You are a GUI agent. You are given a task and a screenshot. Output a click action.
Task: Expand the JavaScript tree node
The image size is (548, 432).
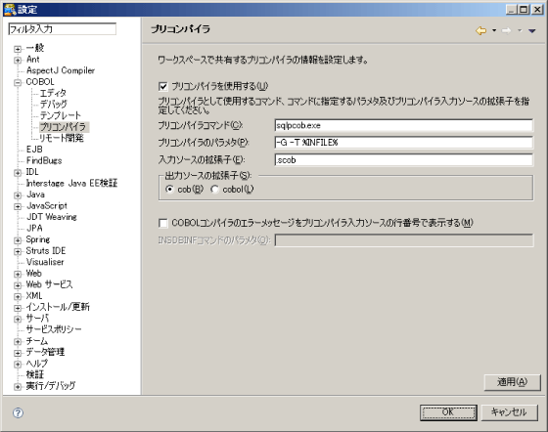[18, 206]
